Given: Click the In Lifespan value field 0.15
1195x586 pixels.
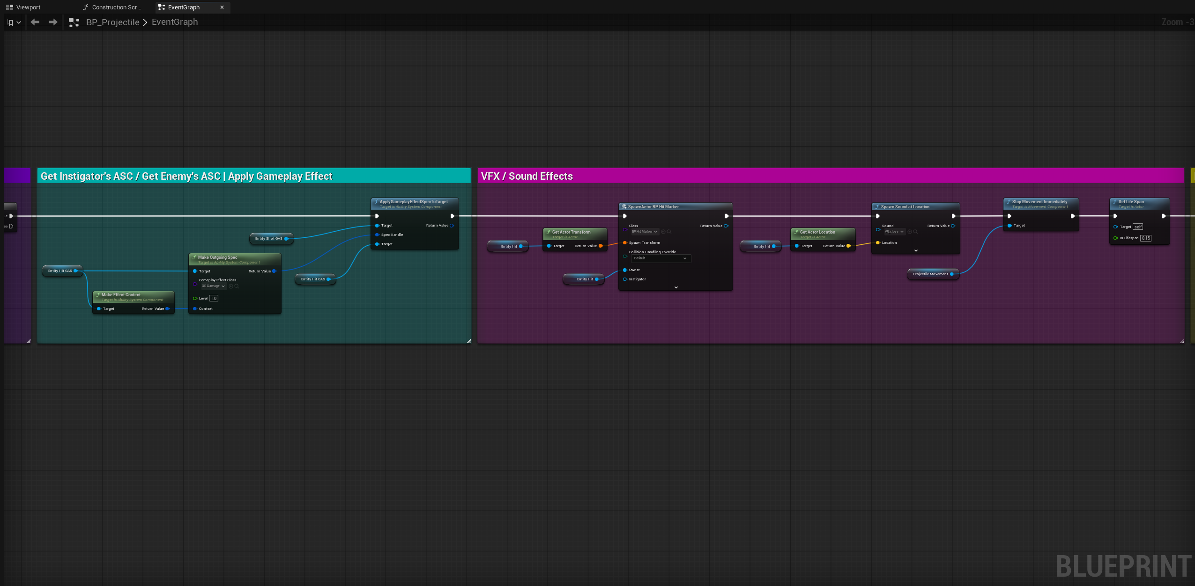Looking at the screenshot, I should (1146, 238).
